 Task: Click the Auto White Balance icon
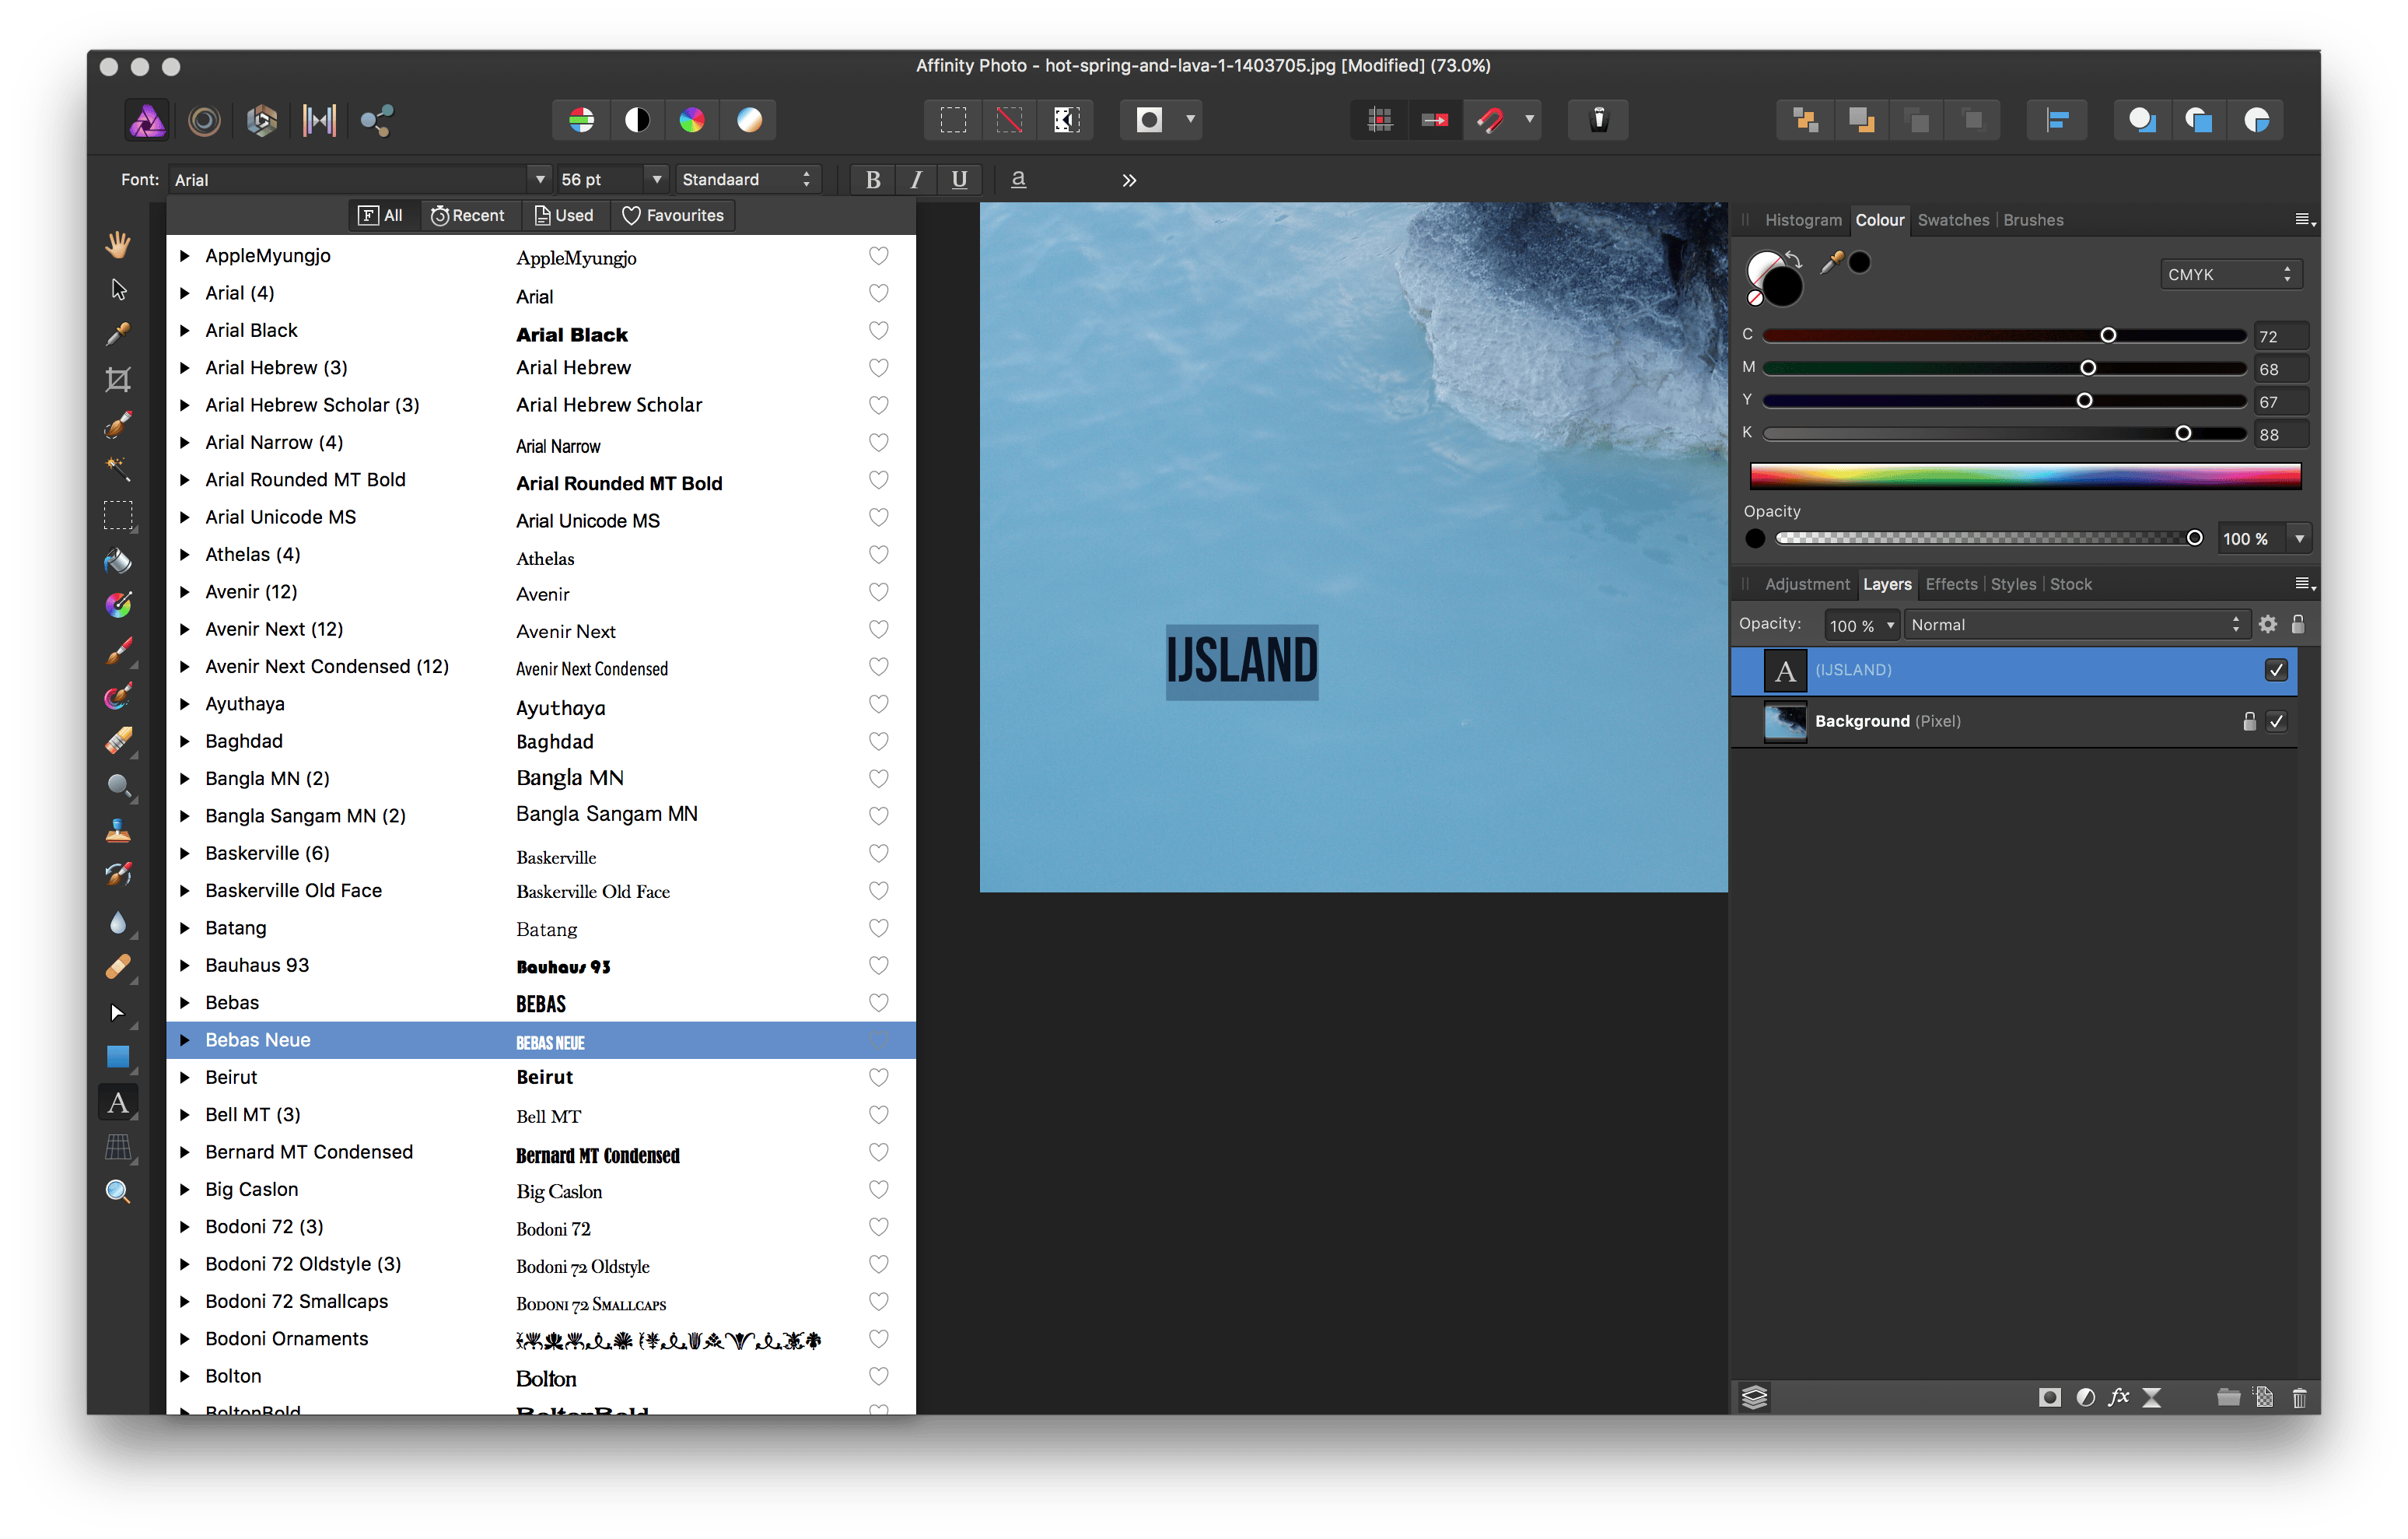point(749,121)
